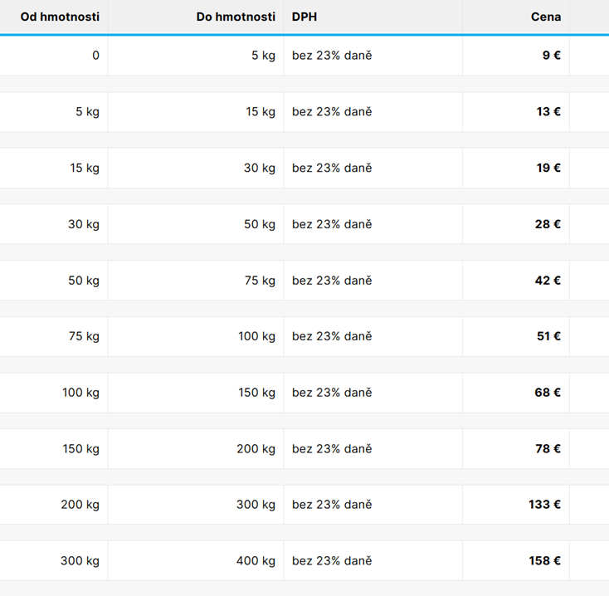Select the "0" starting weight cell

tap(95, 56)
